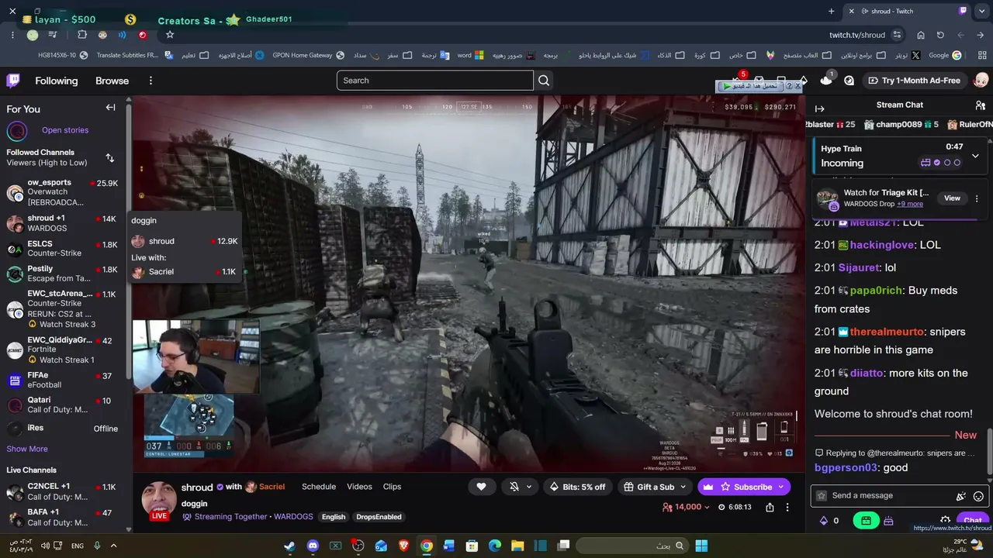Follow shroud with the heart button

[x=481, y=487]
